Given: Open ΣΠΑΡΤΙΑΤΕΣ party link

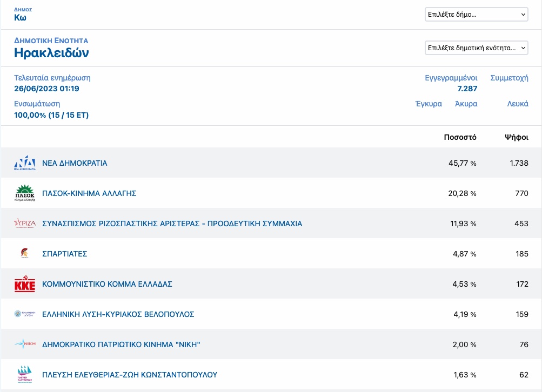Looking at the screenshot, I should click(65, 254).
